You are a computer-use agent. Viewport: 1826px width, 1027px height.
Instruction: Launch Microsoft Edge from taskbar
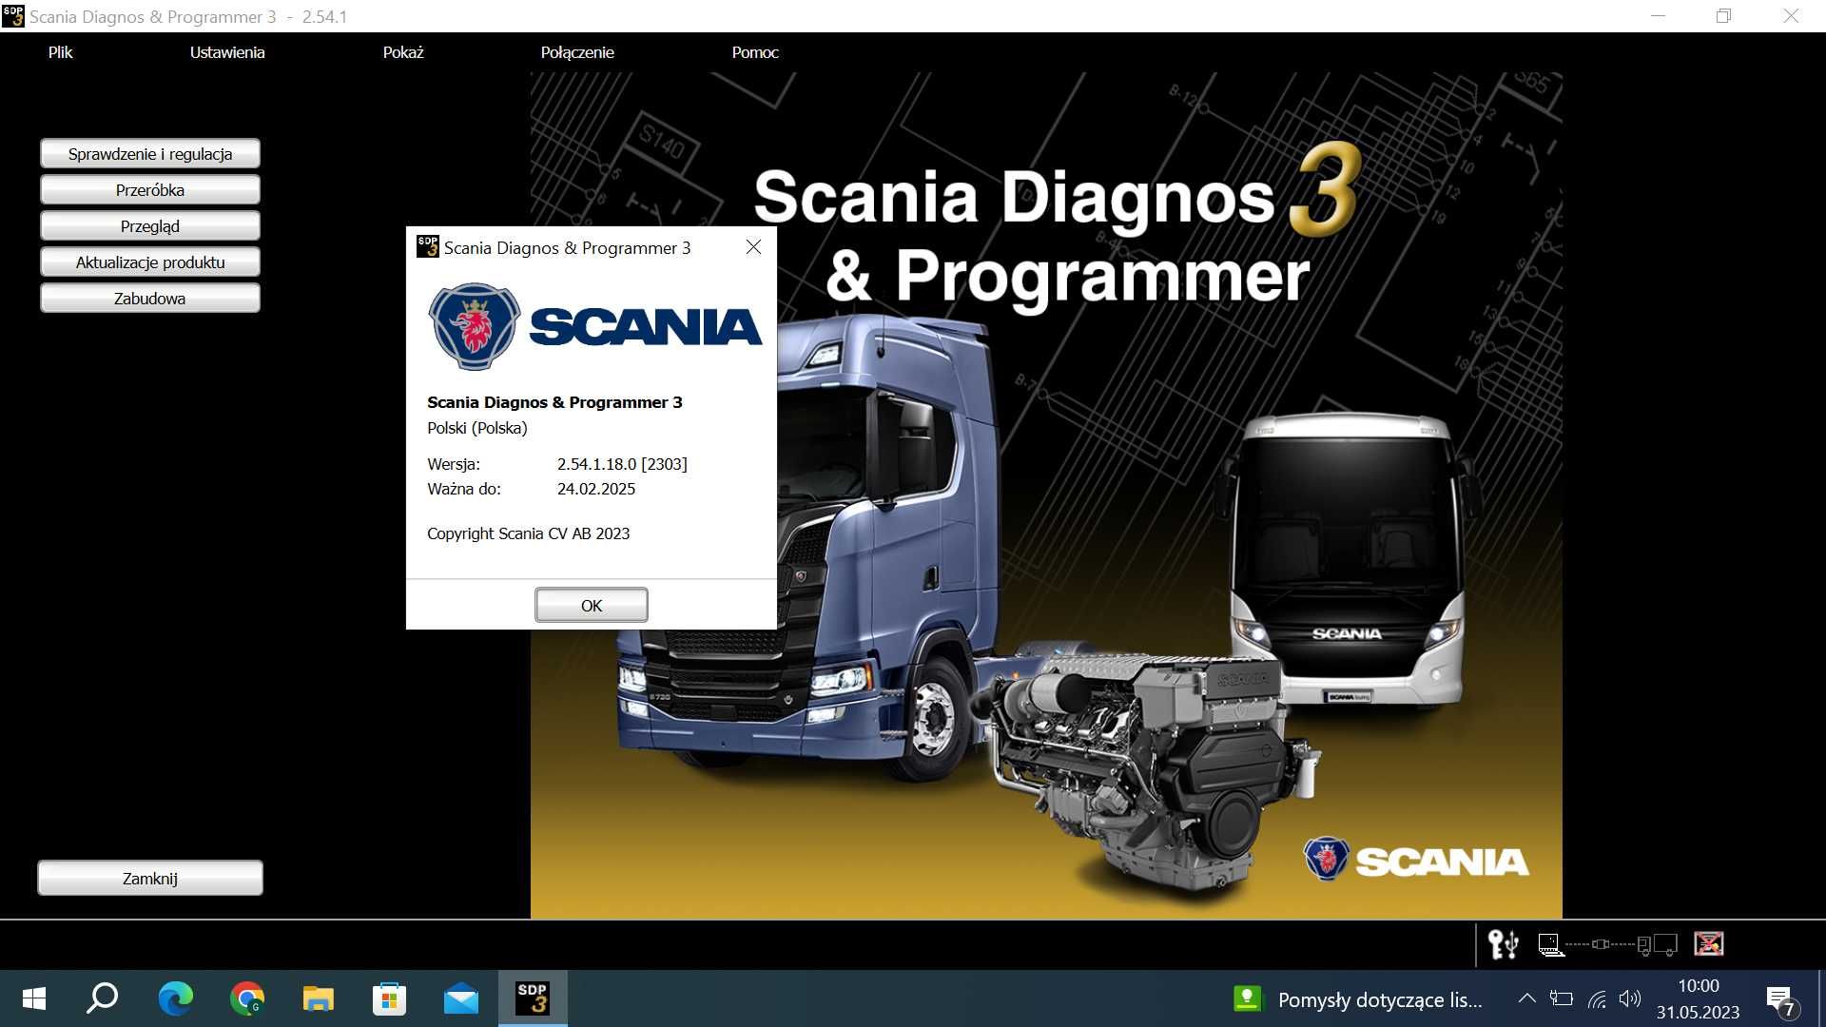(175, 998)
